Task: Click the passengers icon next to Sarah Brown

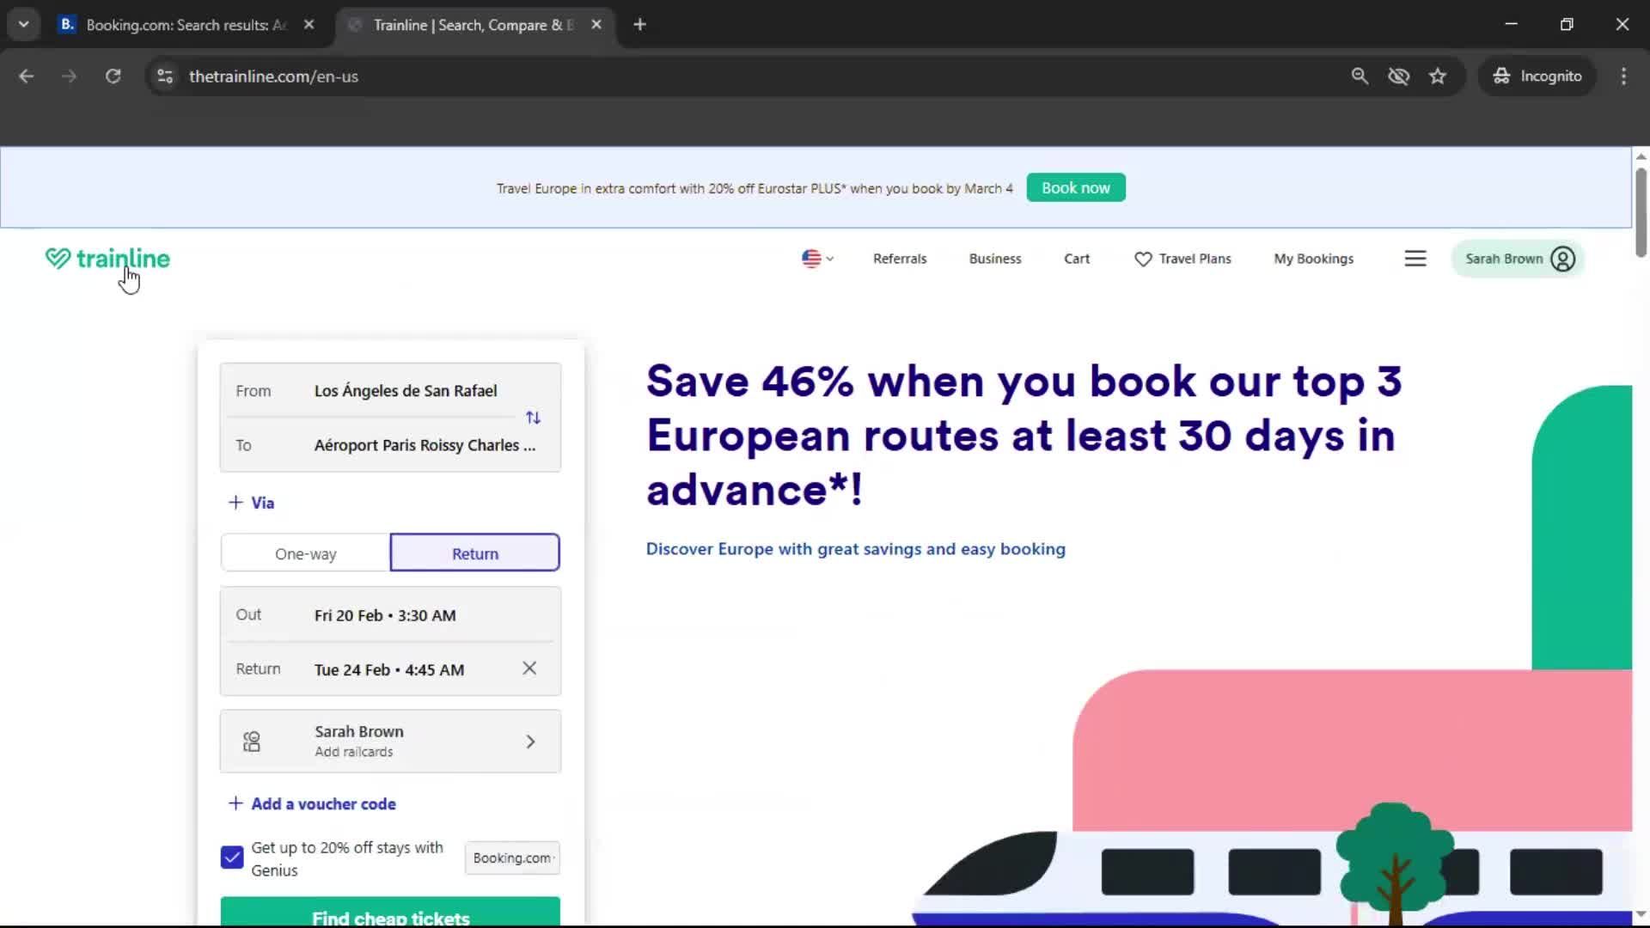Action: pyautogui.click(x=251, y=741)
